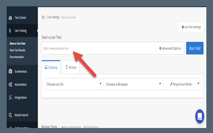Open the Screenshots camera icon
Screen dimensions: 213x133
(10, 71)
